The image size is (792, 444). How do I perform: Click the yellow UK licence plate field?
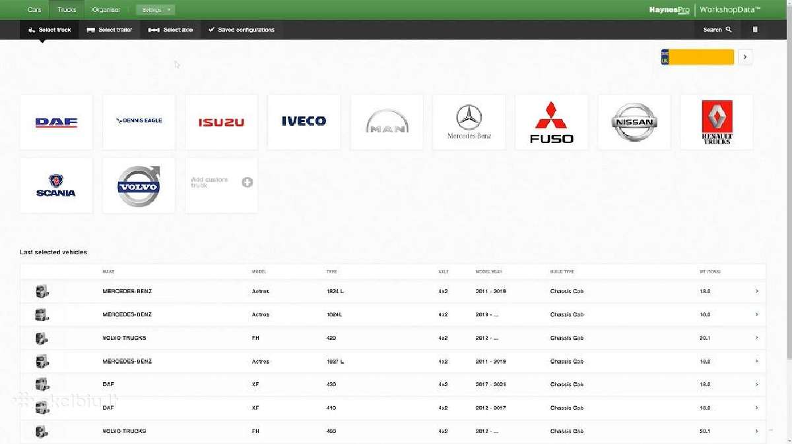pos(698,57)
